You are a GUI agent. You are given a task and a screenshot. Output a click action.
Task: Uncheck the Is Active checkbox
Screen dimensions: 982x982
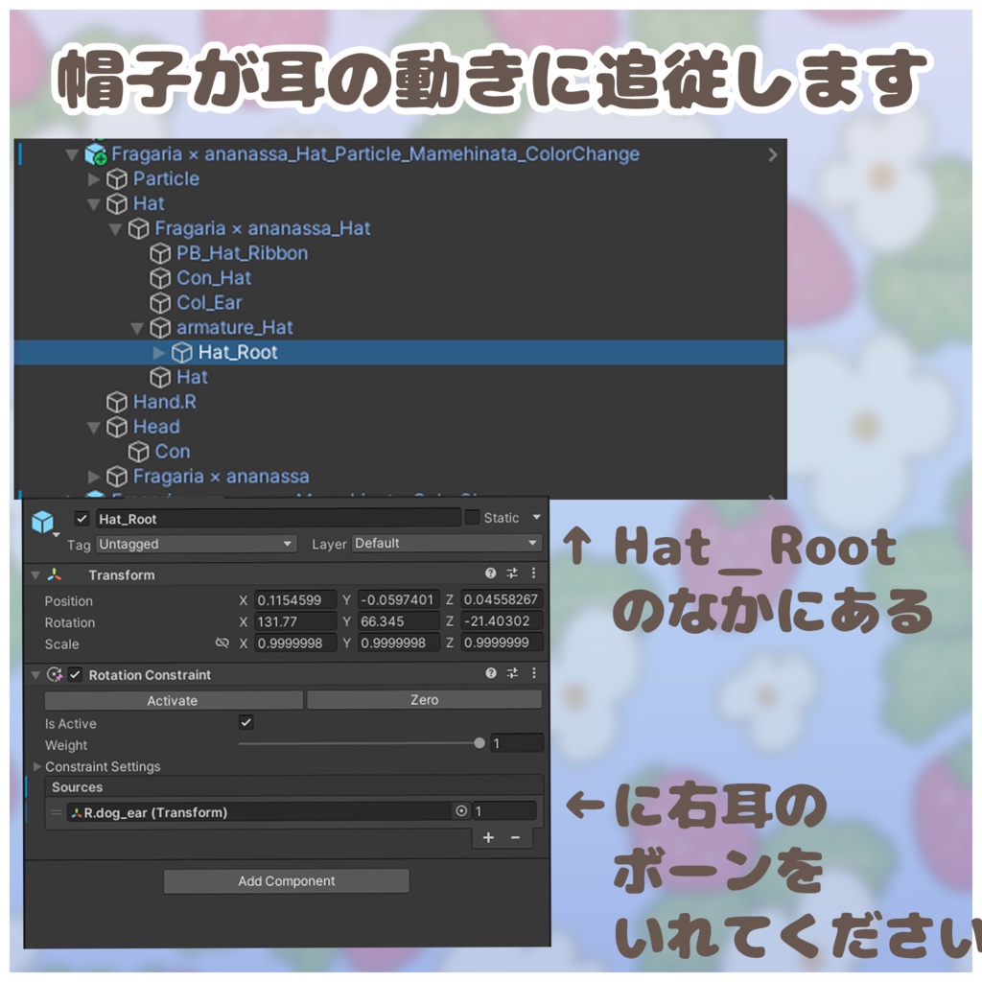click(246, 724)
